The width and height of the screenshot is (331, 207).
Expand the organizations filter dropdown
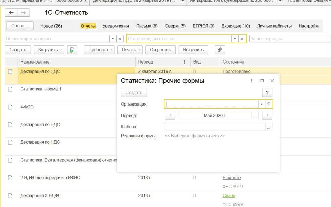(x=113, y=39)
